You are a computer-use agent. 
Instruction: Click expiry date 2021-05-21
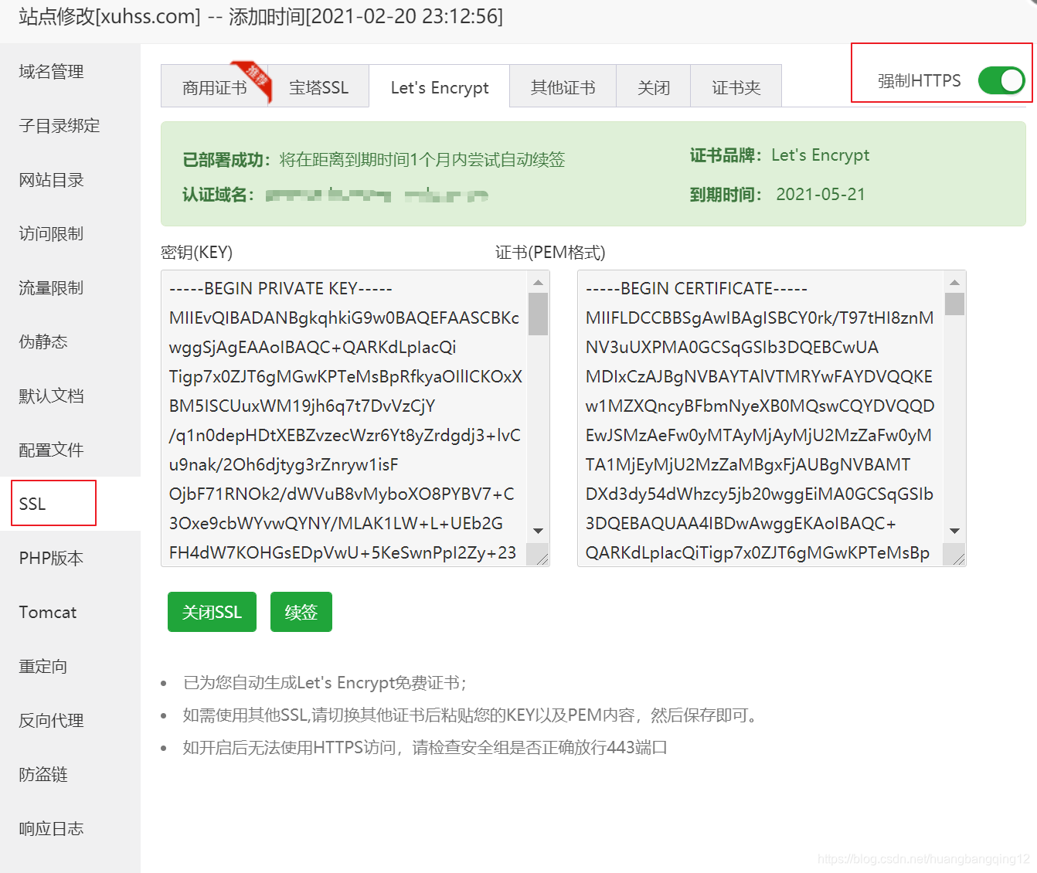point(821,194)
